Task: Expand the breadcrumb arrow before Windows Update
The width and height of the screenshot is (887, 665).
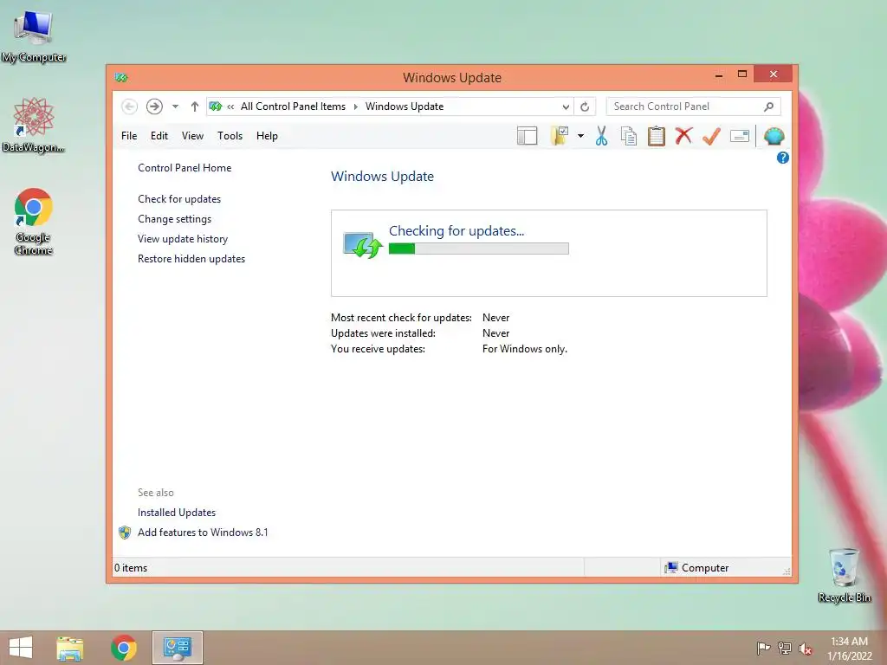Action: click(356, 107)
